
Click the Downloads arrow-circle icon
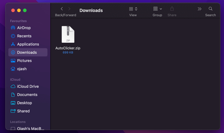[x=13, y=52]
